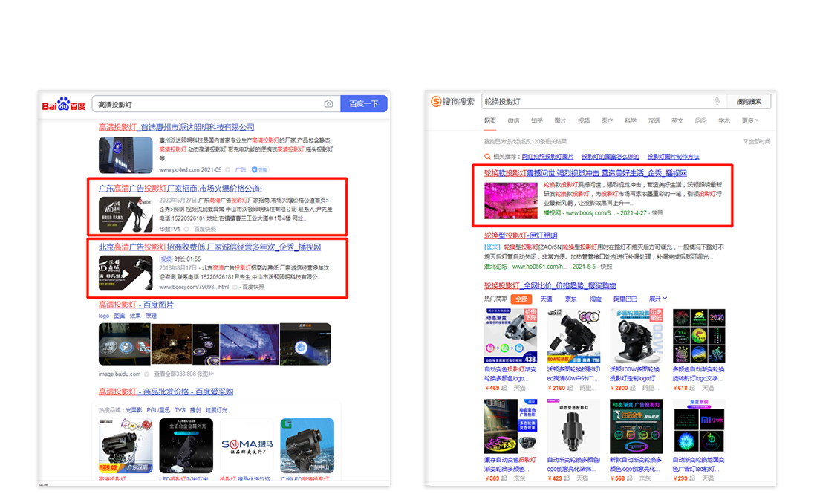Select hot brand 光弄影

tap(134, 410)
